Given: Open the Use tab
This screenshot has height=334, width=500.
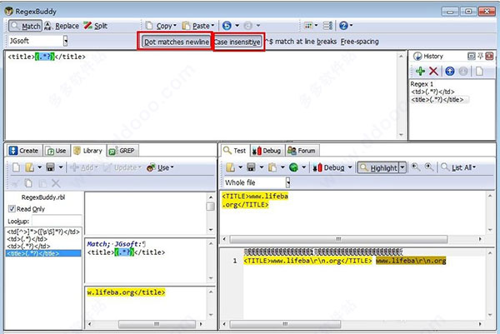Looking at the screenshot, I should click(57, 151).
